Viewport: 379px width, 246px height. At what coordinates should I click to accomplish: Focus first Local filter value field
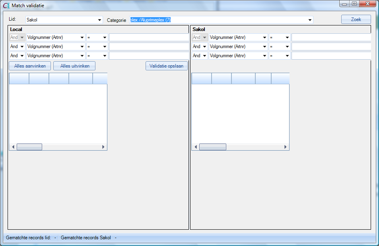149,37
